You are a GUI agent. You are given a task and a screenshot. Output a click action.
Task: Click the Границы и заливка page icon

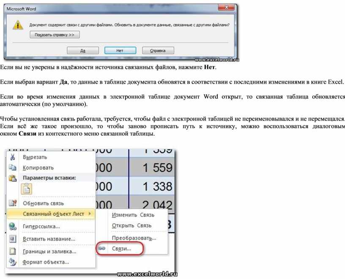pos(13,251)
